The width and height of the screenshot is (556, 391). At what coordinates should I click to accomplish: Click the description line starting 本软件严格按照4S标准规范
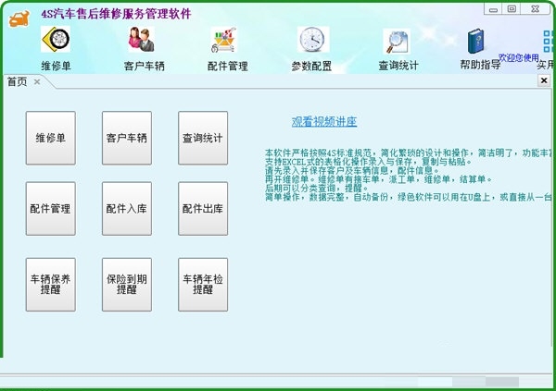(409, 153)
